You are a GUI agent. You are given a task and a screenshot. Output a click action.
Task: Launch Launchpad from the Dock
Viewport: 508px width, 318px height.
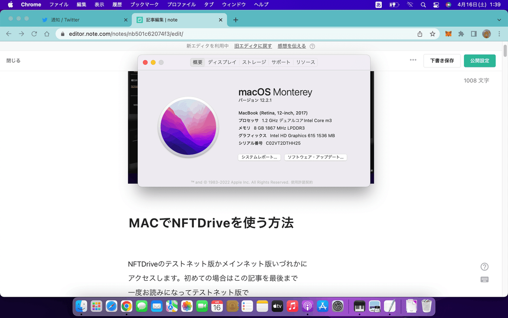(x=97, y=306)
